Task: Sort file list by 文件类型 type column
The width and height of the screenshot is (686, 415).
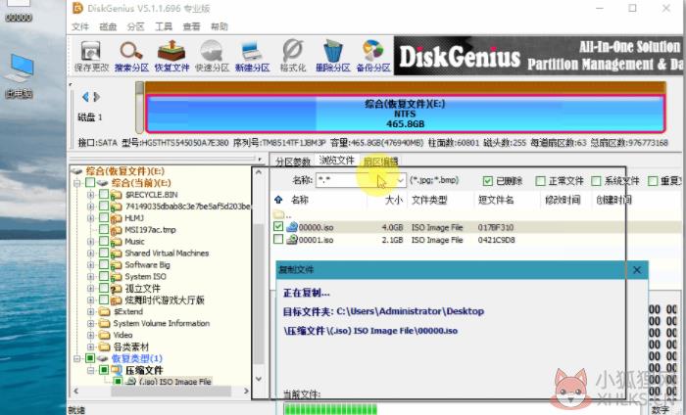Action: point(429,200)
